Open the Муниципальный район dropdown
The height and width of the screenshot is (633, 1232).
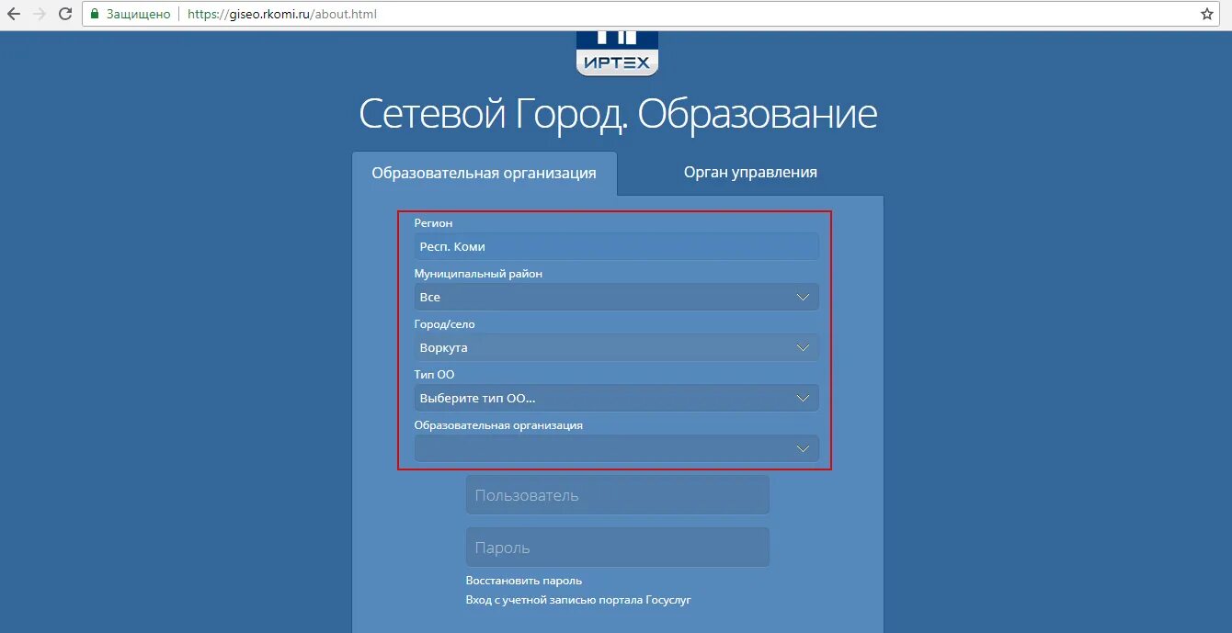click(616, 297)
